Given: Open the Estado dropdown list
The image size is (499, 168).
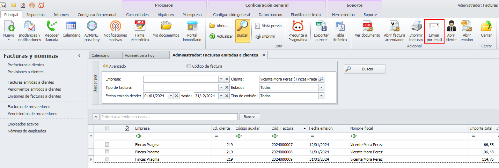Looking at the screenshot, I should tap(321, 87).
